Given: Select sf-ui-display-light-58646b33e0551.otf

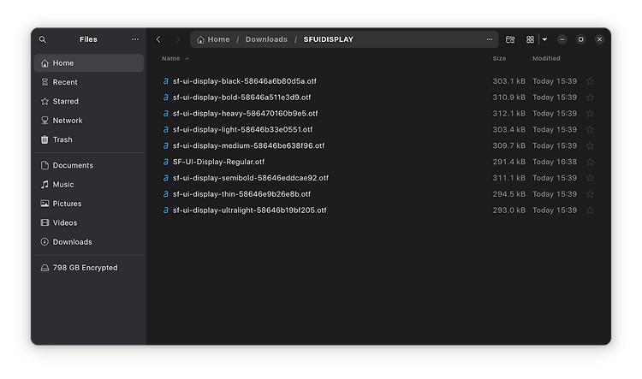Looking at the screenshot, I should (242, 130).
